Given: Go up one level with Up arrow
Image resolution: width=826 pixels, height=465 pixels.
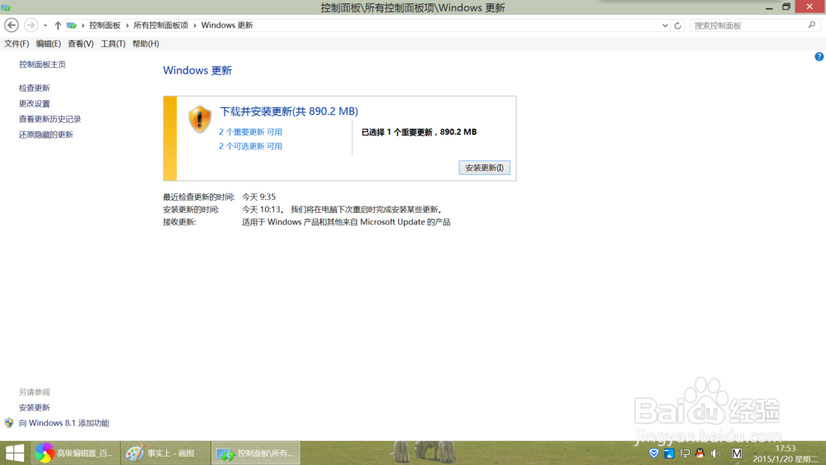Looking at the screenshot, I should (58, 26).
